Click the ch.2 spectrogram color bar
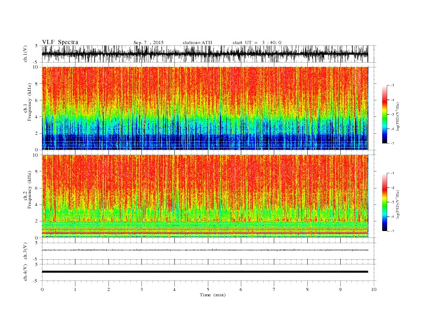 click(384, 202)
